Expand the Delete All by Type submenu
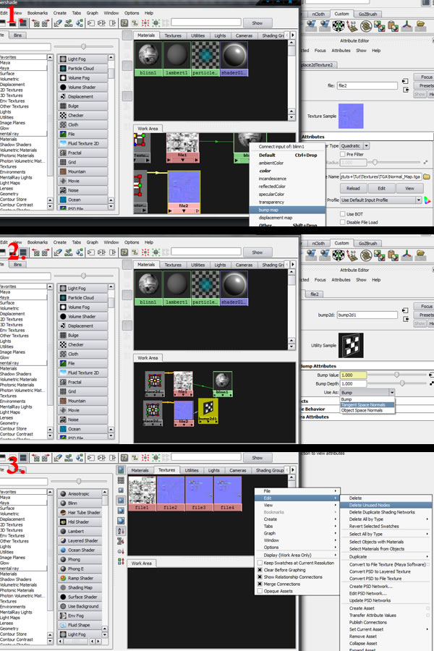 (386, 519)
